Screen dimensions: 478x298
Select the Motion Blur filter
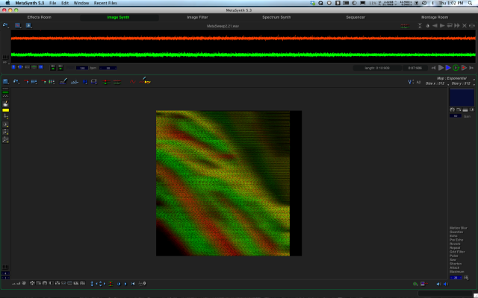(459, 227)
